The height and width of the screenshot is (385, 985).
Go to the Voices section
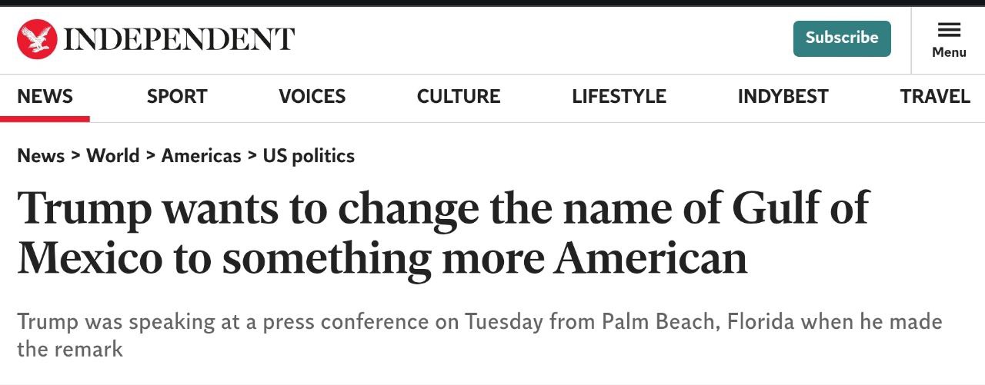[x=312, y=97]
